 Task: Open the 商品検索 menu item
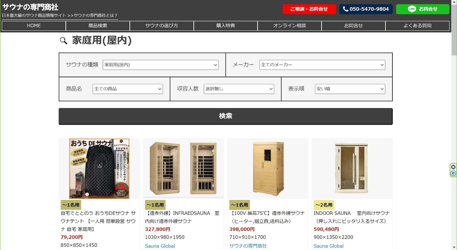point(98,26)
